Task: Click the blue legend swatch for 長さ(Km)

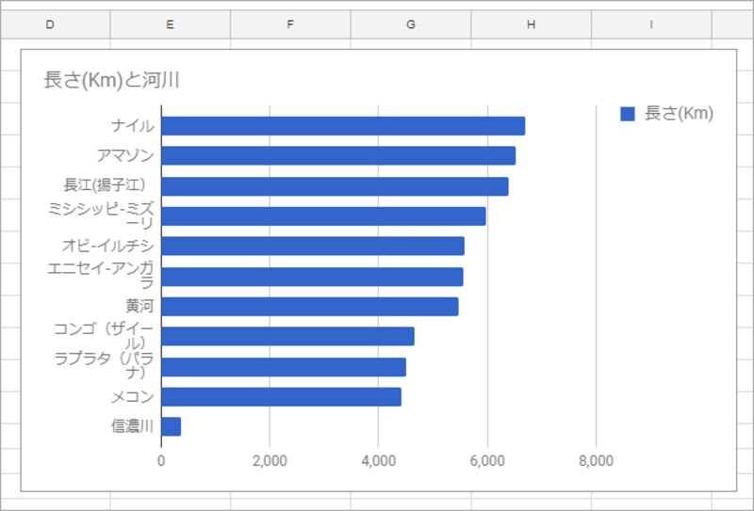Action: (x=628, y=114)
